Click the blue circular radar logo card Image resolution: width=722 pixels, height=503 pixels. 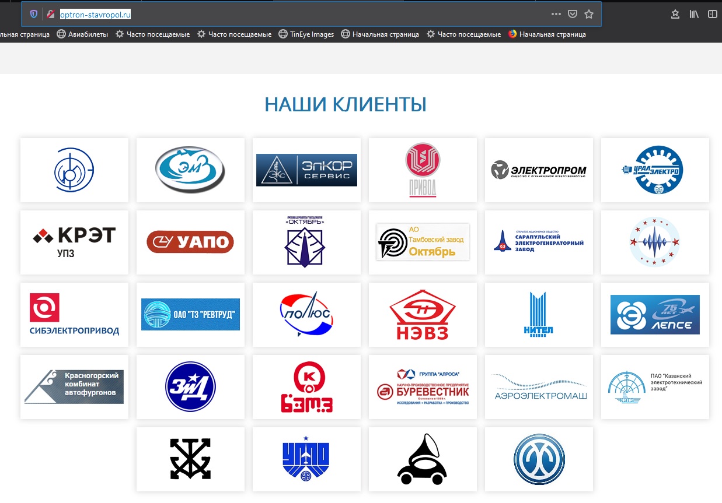coord(74,170)
